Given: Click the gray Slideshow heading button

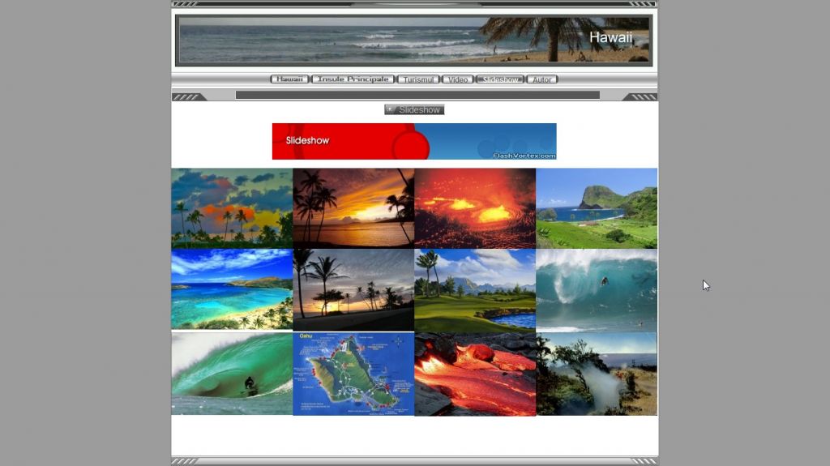Looking at the screenshot, I should tap(414, 109).
